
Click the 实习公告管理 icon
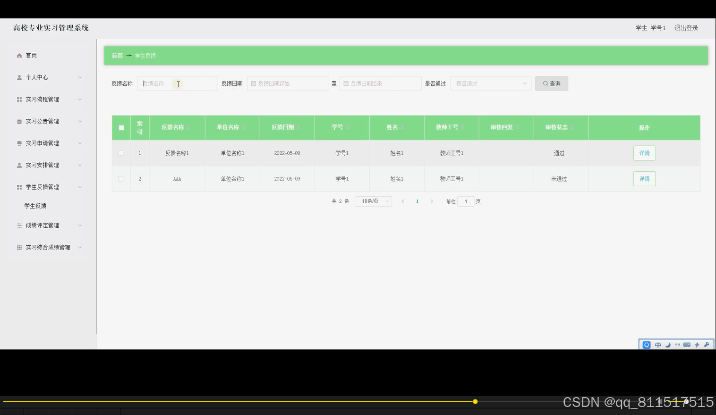[19, 121]
